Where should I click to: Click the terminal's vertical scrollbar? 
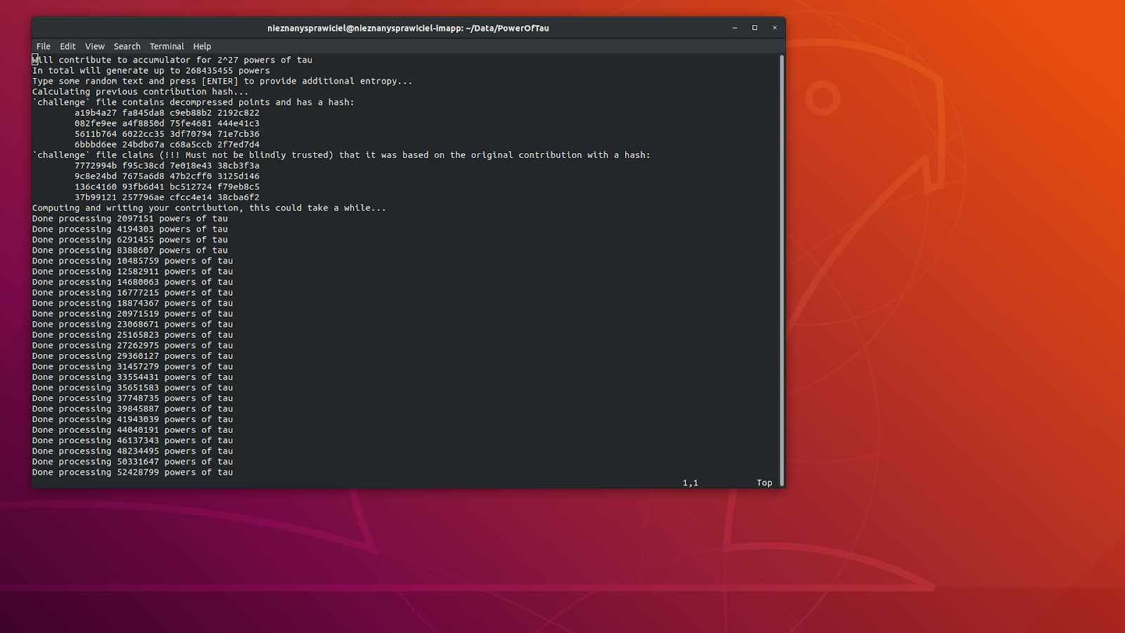click(x=781, y=267)
